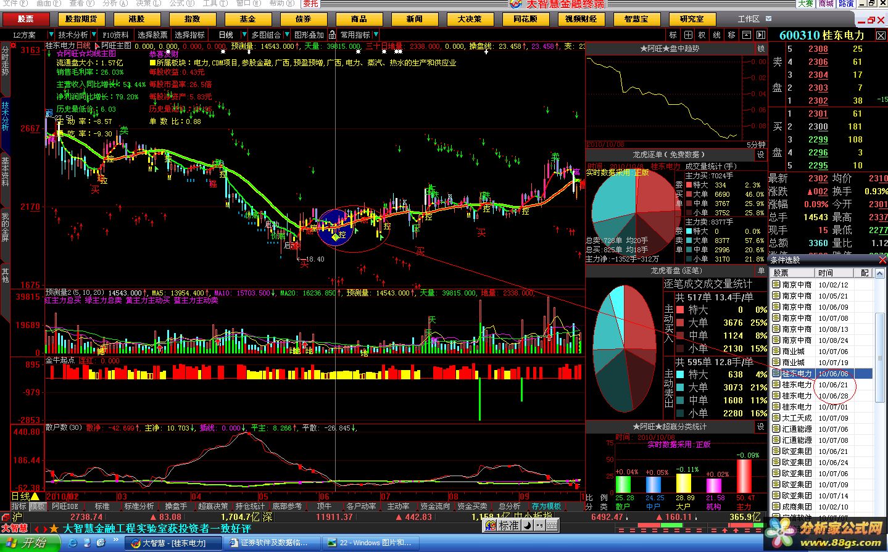Toggle checkbox for 桂东电力 10/07/01 row
The width and height of the screenshot is (888, 552).
[776, 406]
